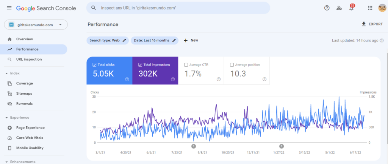
Task: Open the notifications bell
Action: click(351, 8)
